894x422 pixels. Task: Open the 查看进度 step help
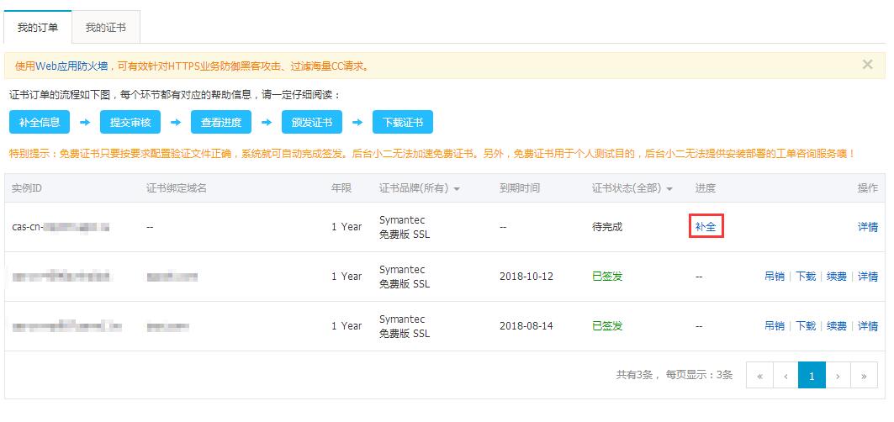221,122
